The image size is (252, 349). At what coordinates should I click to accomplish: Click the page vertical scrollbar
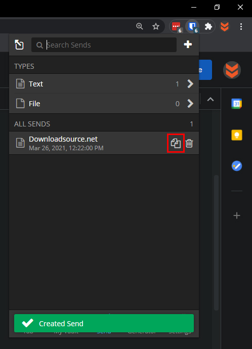click(x=216, y=243)
